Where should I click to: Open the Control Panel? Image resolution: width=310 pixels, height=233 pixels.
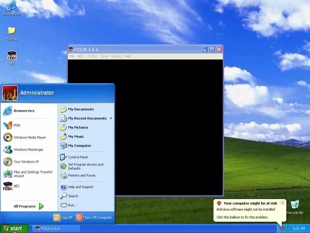86,157
